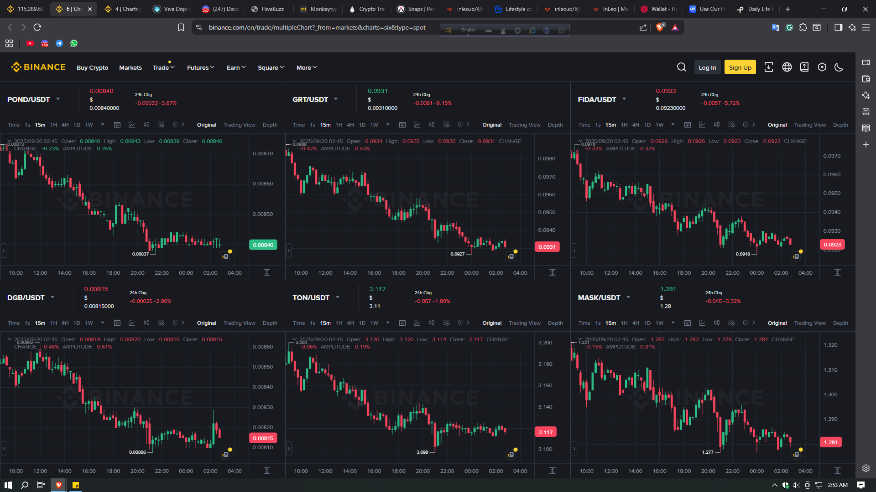Click the Sign Up button
The height and width of the screenshot is (492, 876).
click(740, 67)
